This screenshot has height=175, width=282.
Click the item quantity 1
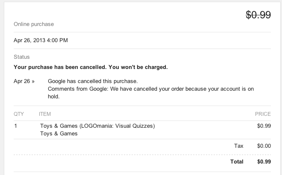tap(16, 126)
